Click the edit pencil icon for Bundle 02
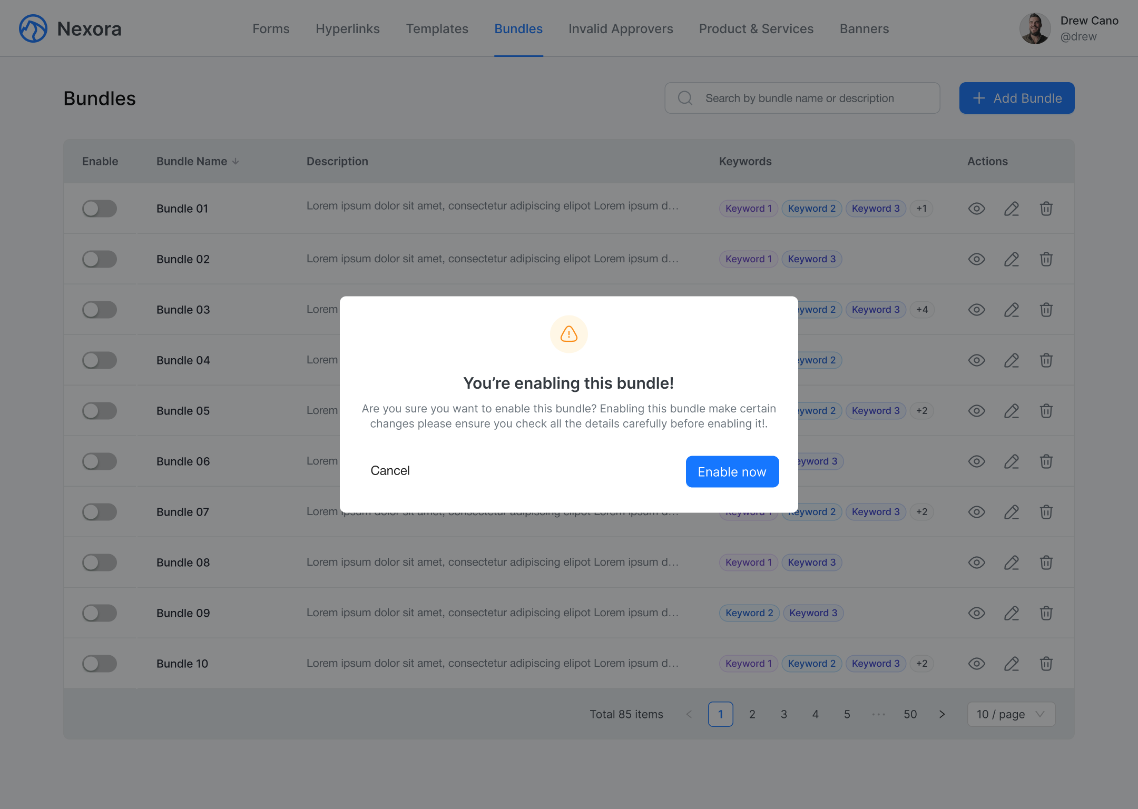This screenshot has width=1138, height=809. click(x=1012, y=259)
